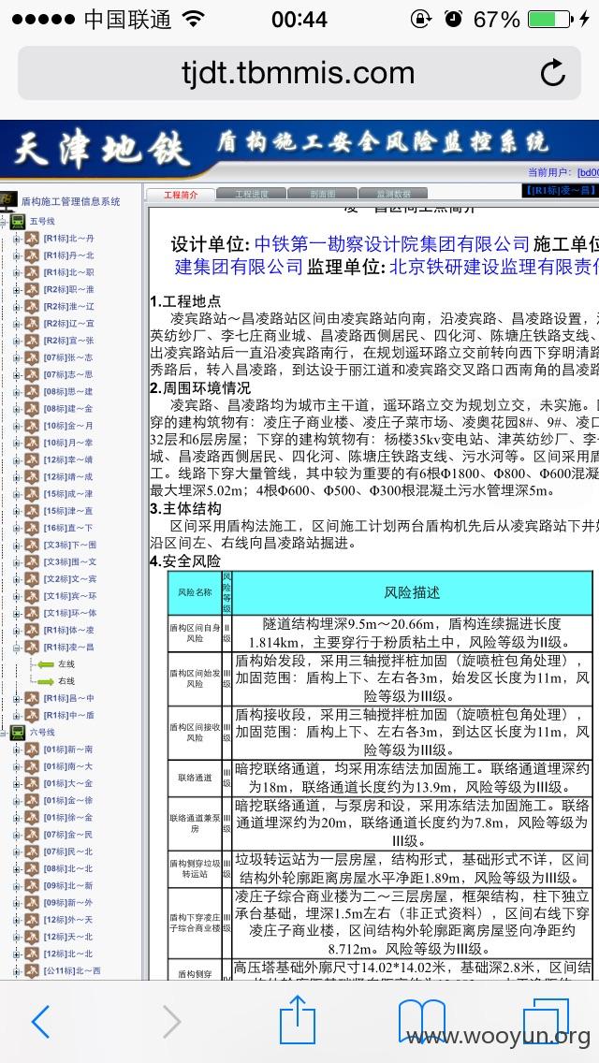Tap Safari's forward arrow
599x1063 pixels.
tap(171, 1022)
